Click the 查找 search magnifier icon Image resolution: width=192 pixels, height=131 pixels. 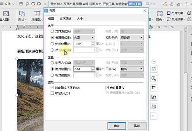coord(148,4)
